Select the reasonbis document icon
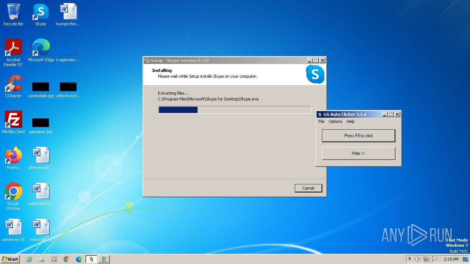The height and width of the screenshot is (264, 470). 41,230
